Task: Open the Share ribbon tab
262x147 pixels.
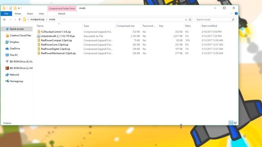Action: [x=30, y=13]
